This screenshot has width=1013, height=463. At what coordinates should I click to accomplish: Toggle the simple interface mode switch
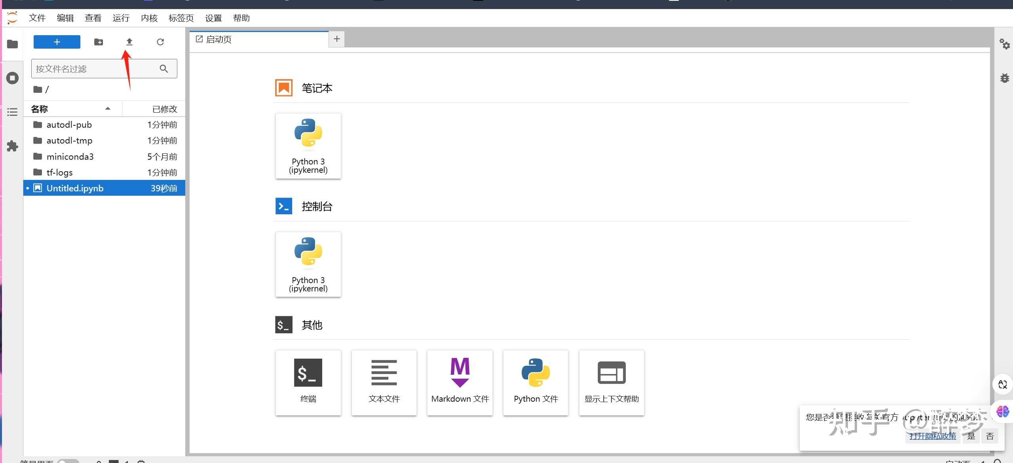point(68,461)
